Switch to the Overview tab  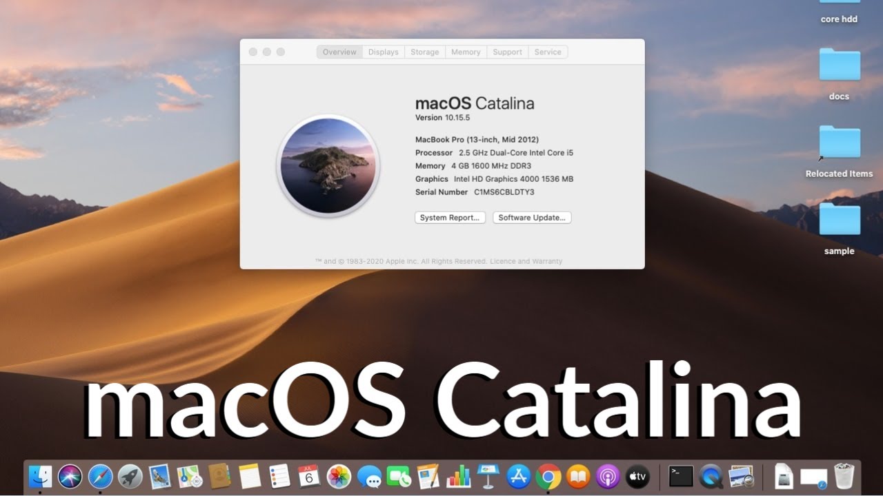click(339, 52)
